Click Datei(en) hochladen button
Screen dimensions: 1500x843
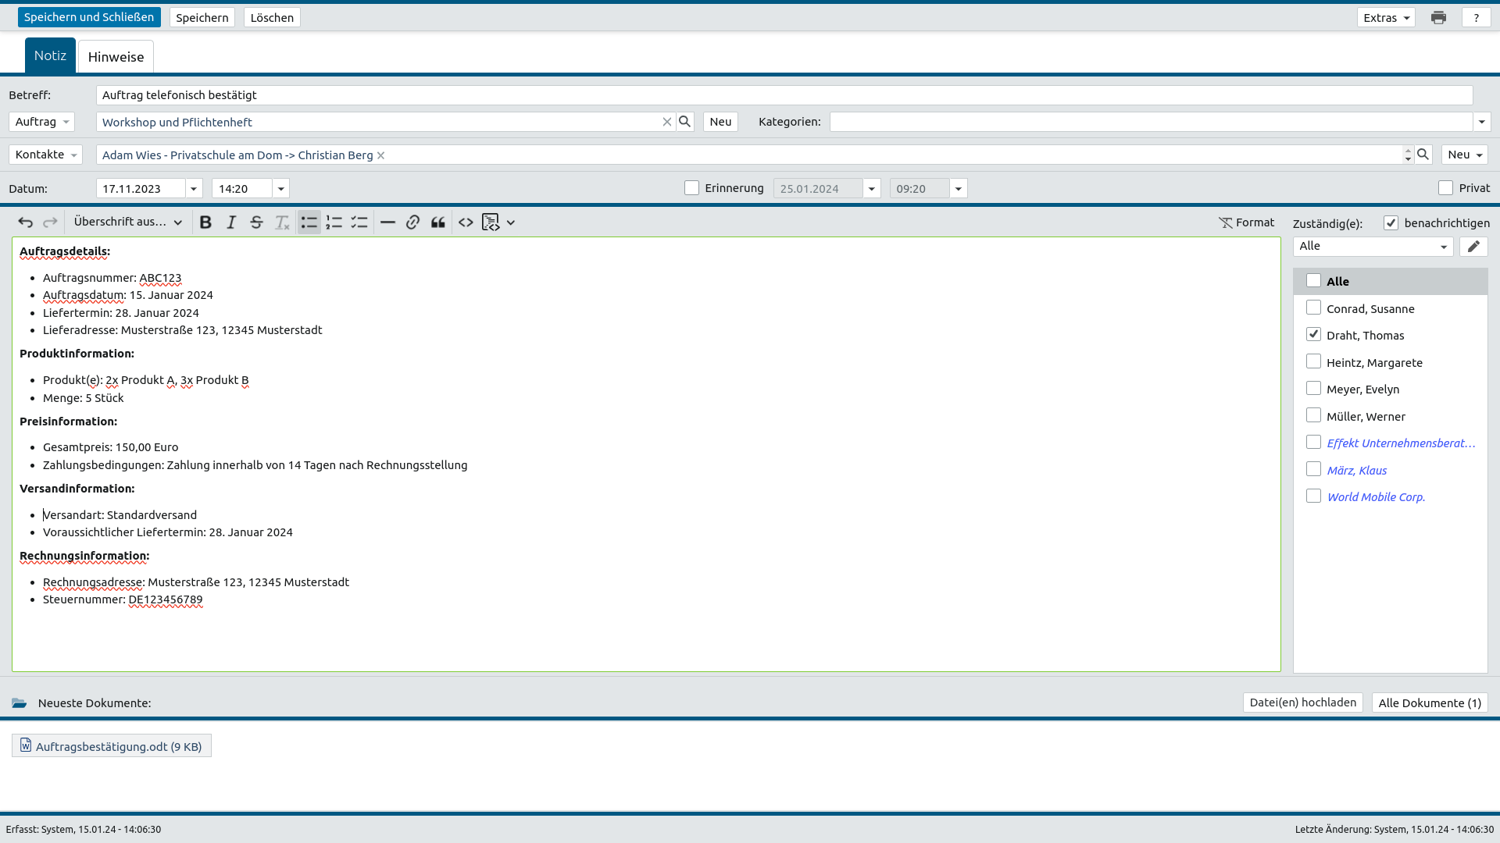tap(1302, 702)
